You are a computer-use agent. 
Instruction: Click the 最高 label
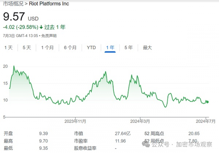click(8, 141)
